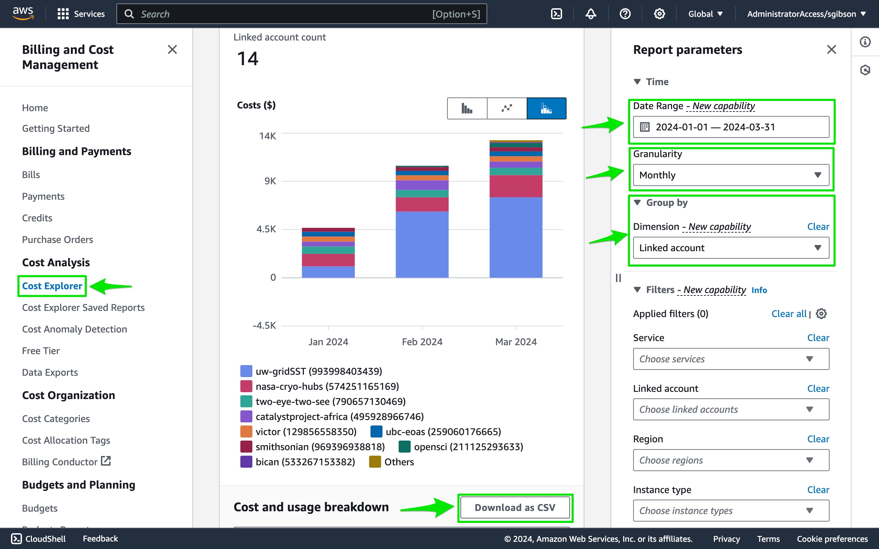Click the search magnifier icon
879x549 pixels.
(129, 14)
